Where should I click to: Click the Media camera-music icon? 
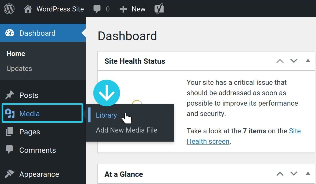10,114
